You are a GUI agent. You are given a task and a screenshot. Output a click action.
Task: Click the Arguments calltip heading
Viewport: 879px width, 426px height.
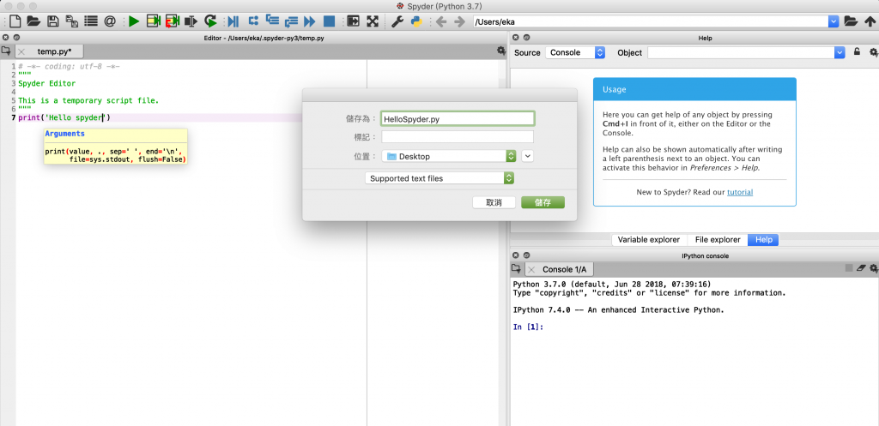point(65,135)
